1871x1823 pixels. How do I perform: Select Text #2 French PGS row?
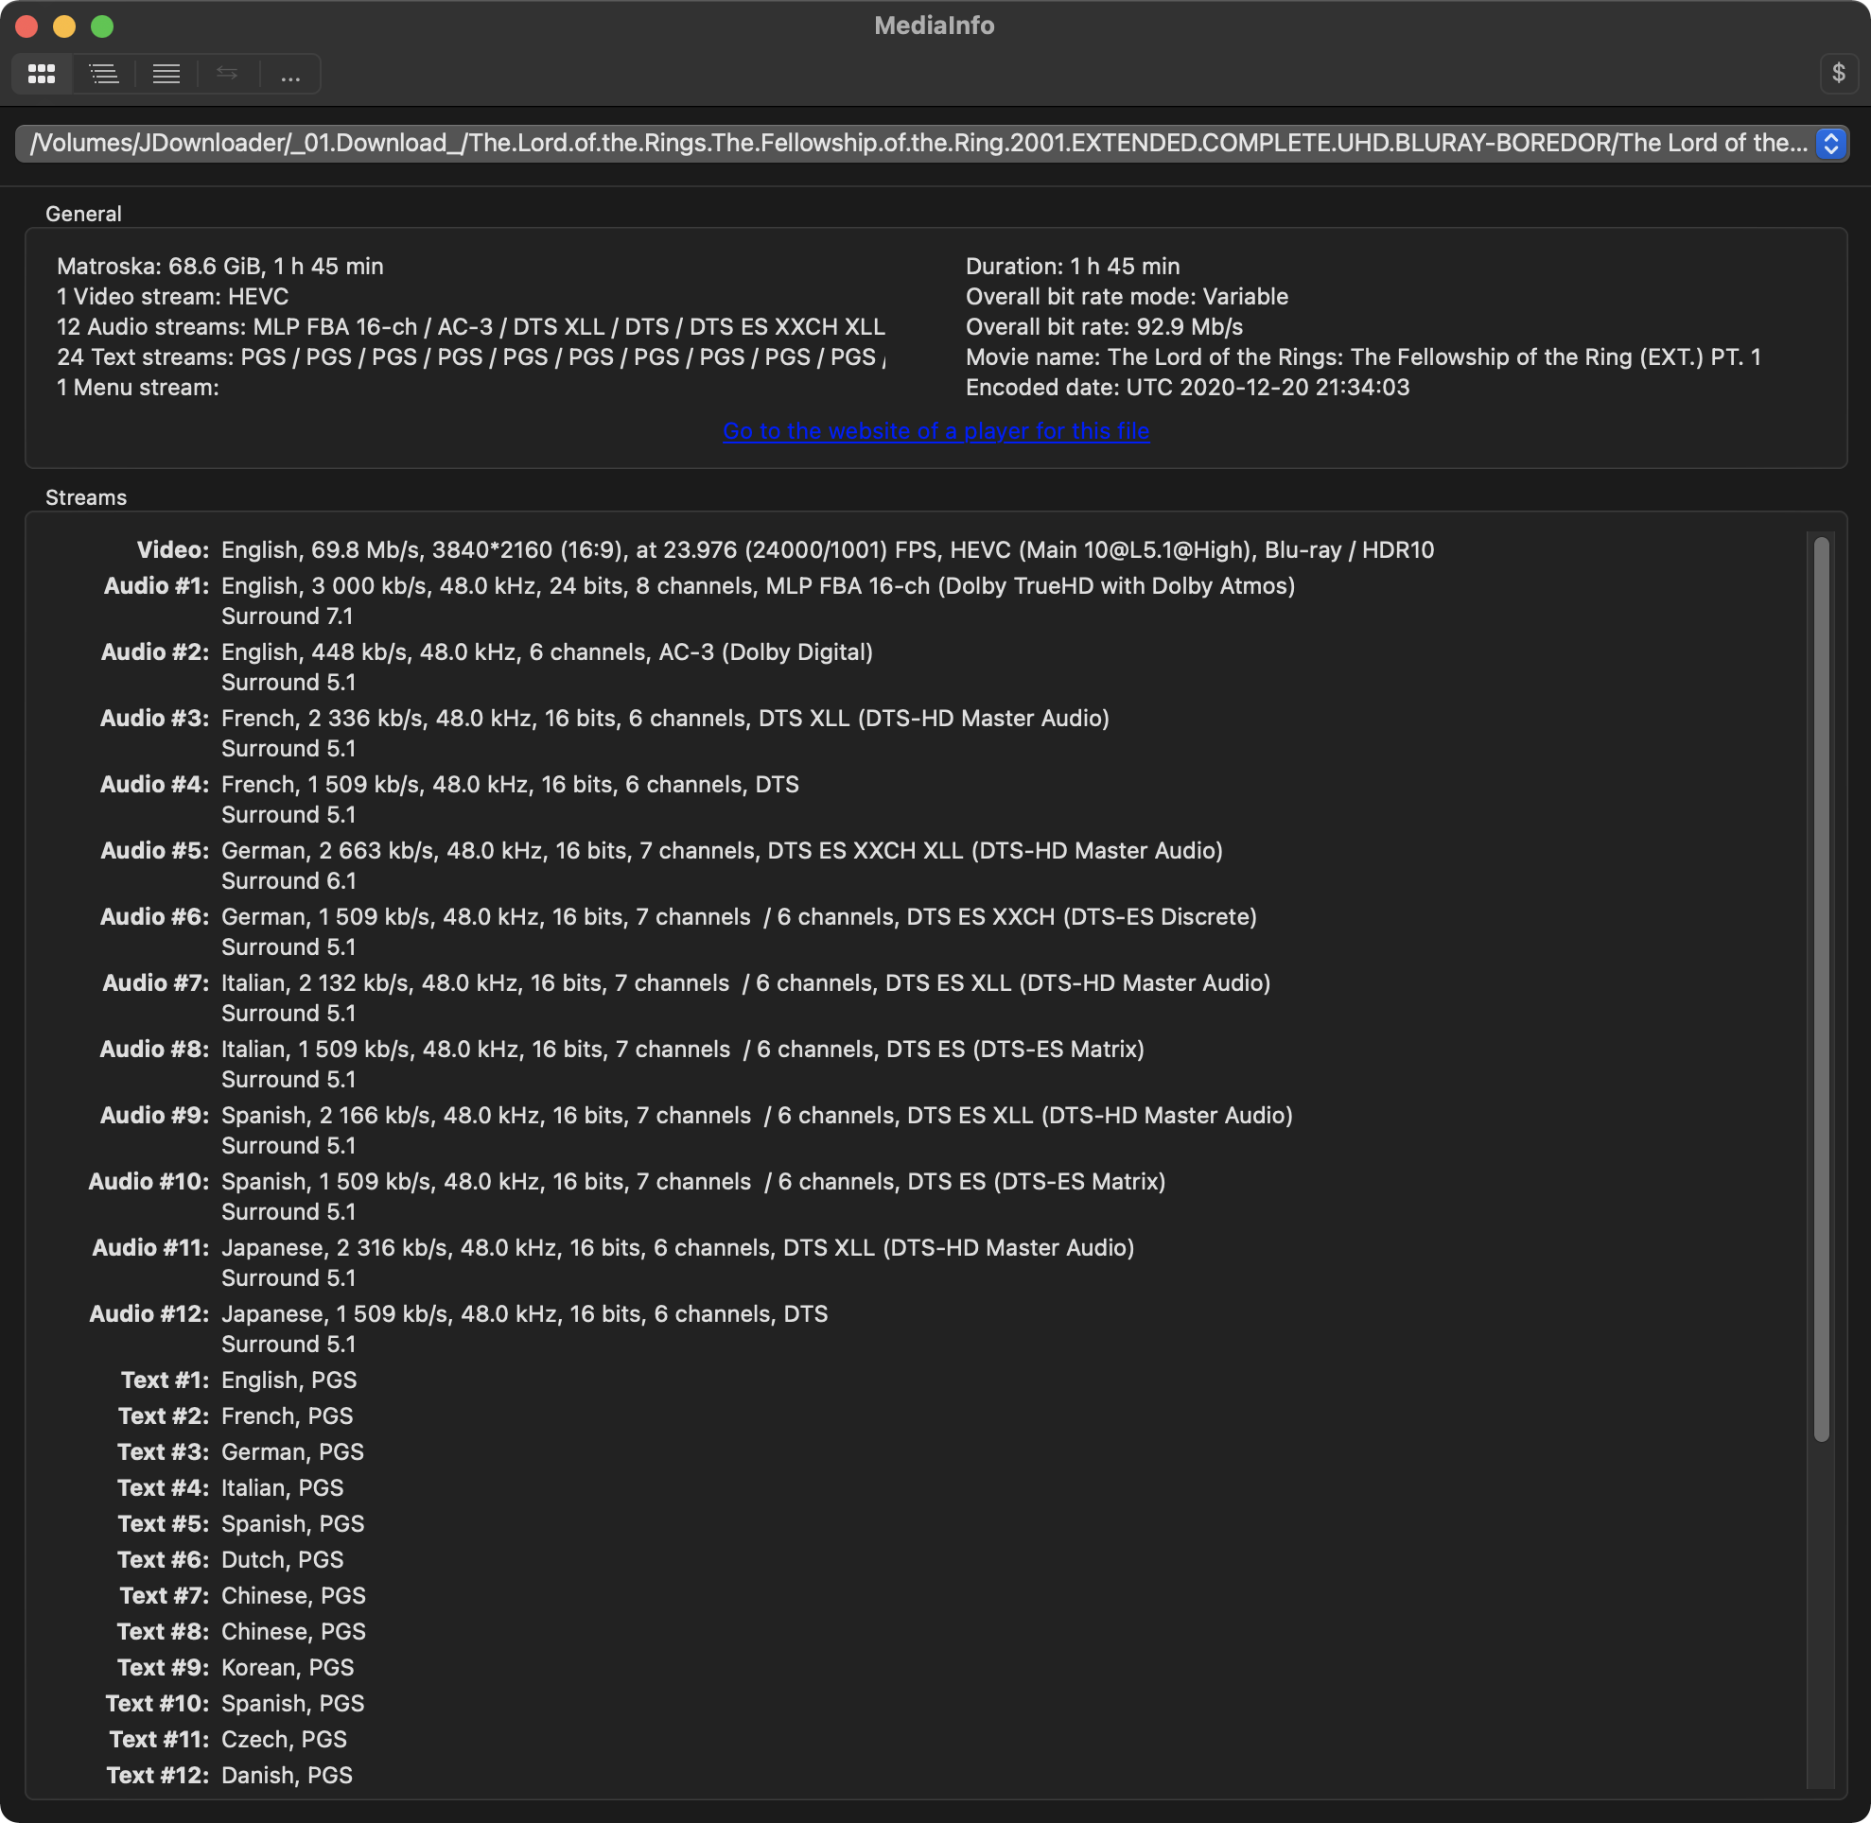click(x=236, y=1415)
